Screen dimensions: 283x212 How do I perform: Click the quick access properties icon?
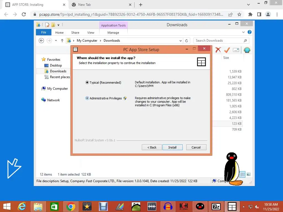click(47, 25)
